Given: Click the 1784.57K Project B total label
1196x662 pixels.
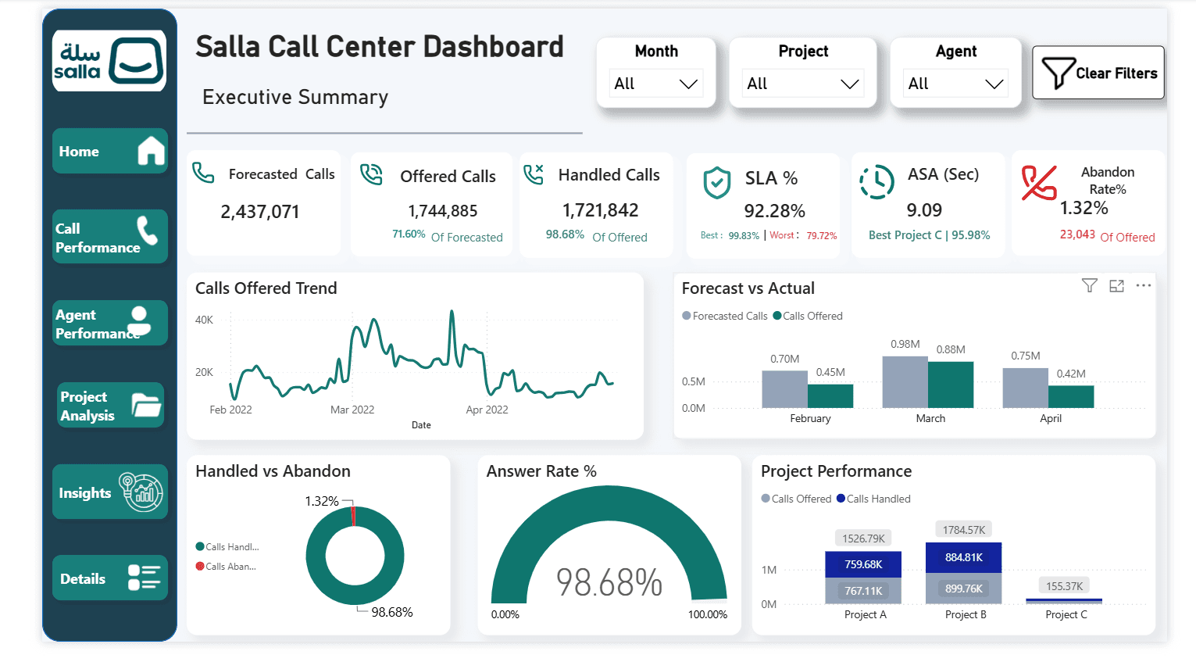Looking at the screenshot, I should [964, 530].
